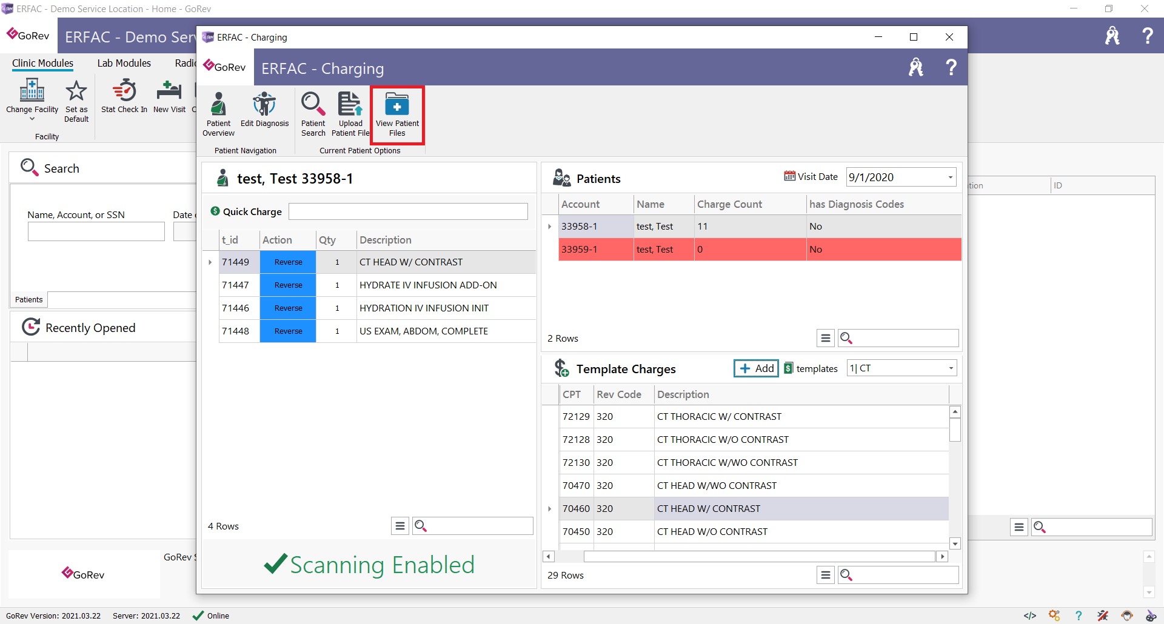The image size is (1164, 624).
Task: Click the code brackets icon in status bar
Action: [1030, 616]
